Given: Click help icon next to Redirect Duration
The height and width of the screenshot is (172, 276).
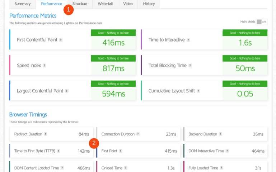Looking at the screenshot, I should 45,134.
